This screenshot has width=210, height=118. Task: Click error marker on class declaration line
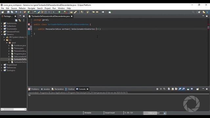pyautogui.click(x=29, y=24)
